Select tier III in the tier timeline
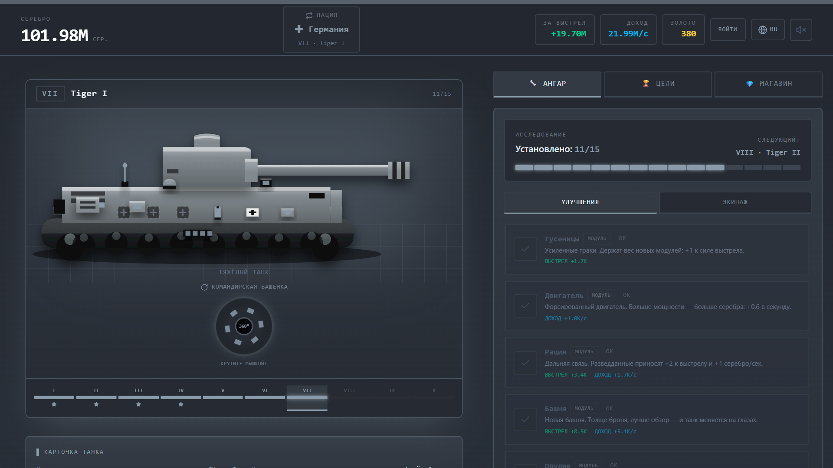833x468 pixels. click(138, 397)
